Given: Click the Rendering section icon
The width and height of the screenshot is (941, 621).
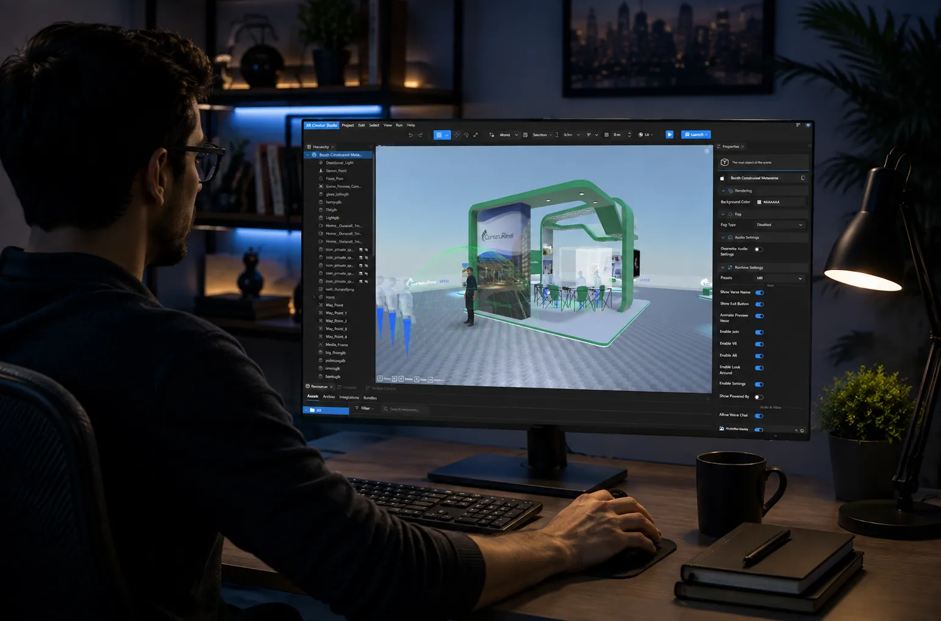Looking at the screenshot, I should coord(731,191).
